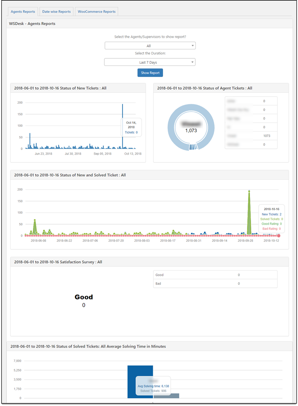The height and width of the screenshot is (406, 298).
Task: Open the Date wise Reports tab
Action: point(56,11)
